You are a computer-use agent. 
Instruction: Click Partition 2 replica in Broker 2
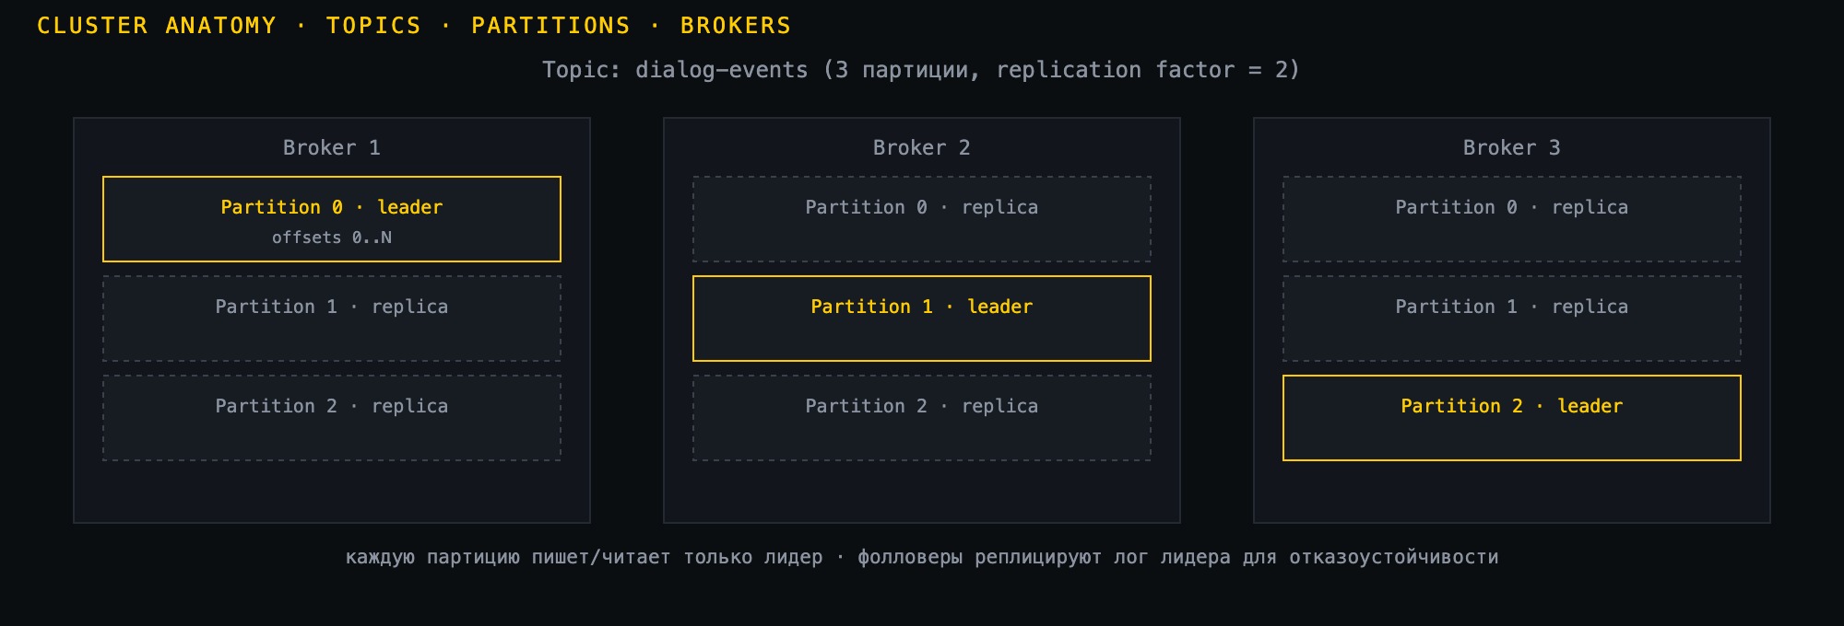click(x=922, y=418)
